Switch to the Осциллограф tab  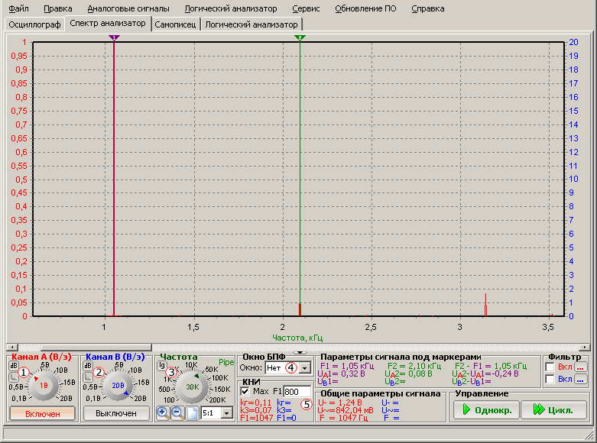tap(34, 24)
